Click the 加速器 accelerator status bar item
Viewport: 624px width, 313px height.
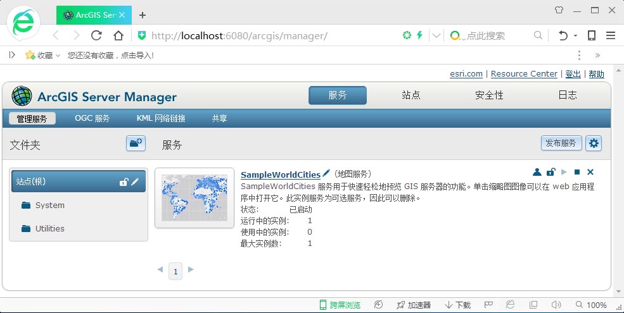click(x=414, y=305)
